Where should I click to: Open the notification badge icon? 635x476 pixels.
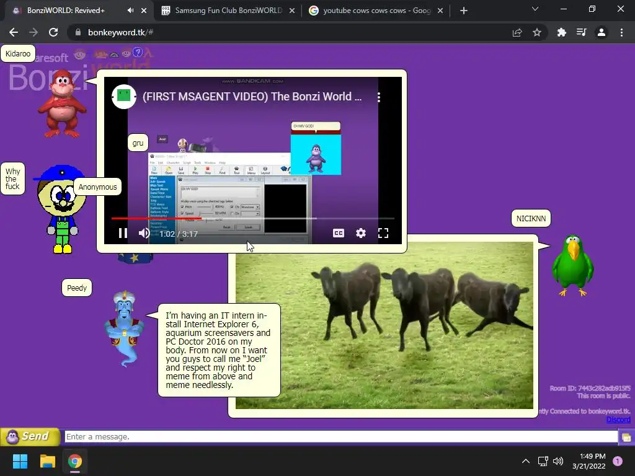pos(618,461)
